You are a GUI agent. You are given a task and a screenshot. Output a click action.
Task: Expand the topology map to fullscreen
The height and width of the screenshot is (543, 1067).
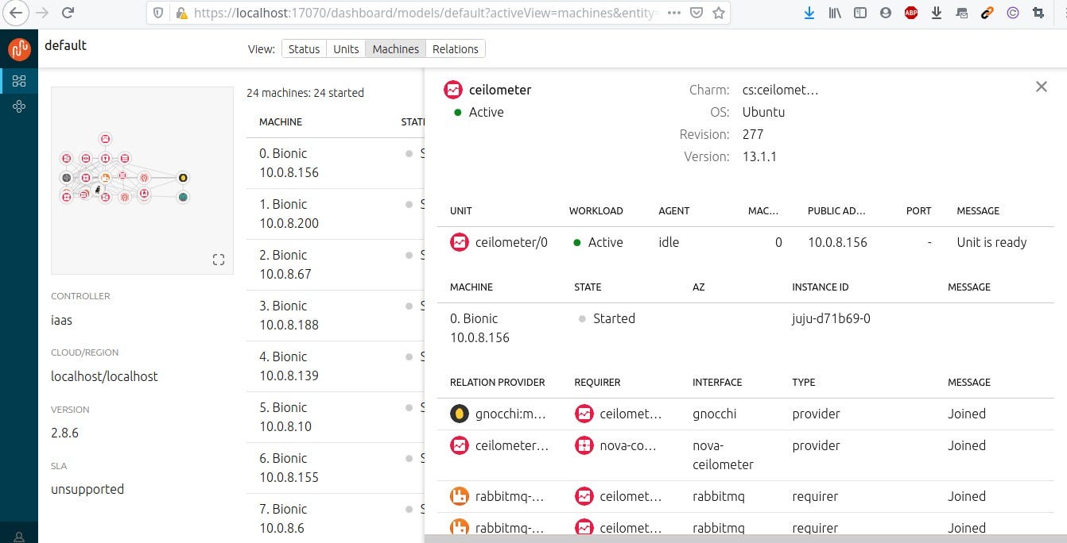click(x=219, y=260)
